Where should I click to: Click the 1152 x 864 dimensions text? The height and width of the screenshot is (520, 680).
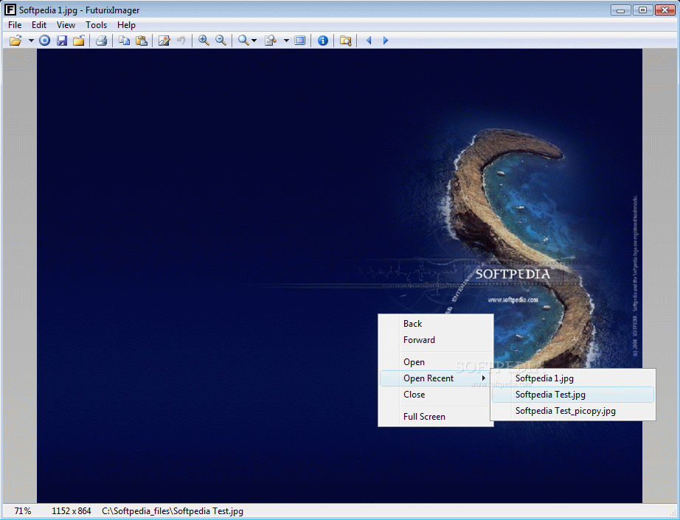[x=72, y=511]
